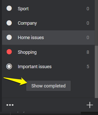Click the Company task count 0
The image size is (98, 115).
(x=88, y=23)
